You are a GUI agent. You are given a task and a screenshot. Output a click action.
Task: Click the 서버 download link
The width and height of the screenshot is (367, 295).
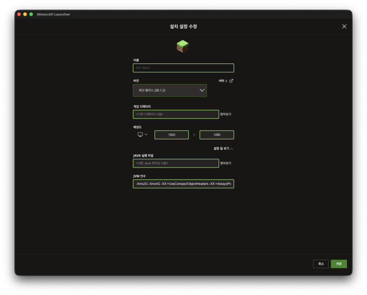point(223,81)
